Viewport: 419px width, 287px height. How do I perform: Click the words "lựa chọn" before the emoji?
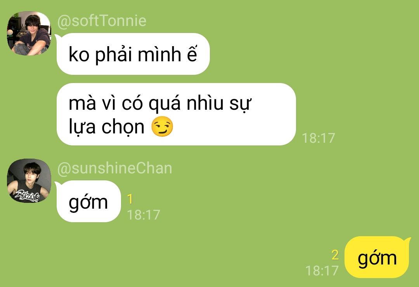coord(106,127)
